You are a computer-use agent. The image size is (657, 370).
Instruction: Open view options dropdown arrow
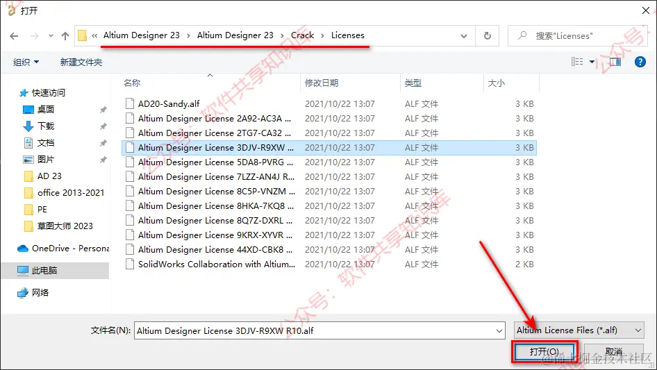pos(592,62)
